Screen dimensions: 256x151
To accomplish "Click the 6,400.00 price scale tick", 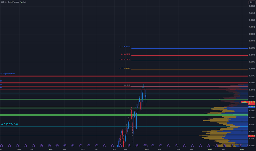I will coord(252,69).
